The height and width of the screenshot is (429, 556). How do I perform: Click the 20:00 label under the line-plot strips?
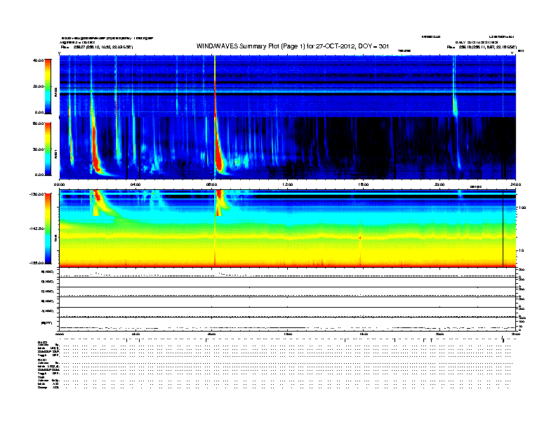point(439,334)
